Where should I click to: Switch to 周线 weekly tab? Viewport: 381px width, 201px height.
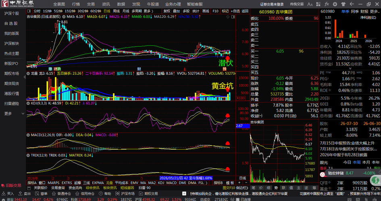pyautogui.click(x=117, y=11)
